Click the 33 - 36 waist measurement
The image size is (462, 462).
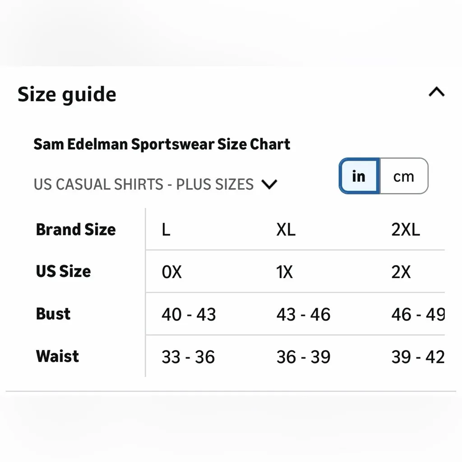pos(188,357)
